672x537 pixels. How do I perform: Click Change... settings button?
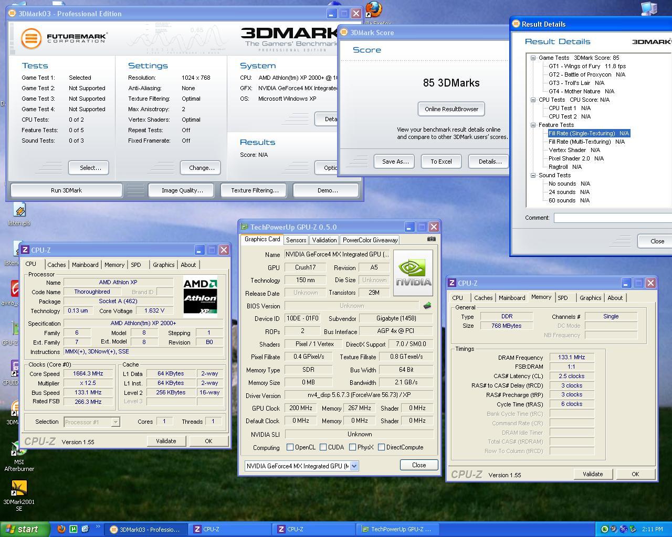coord(202,168)
